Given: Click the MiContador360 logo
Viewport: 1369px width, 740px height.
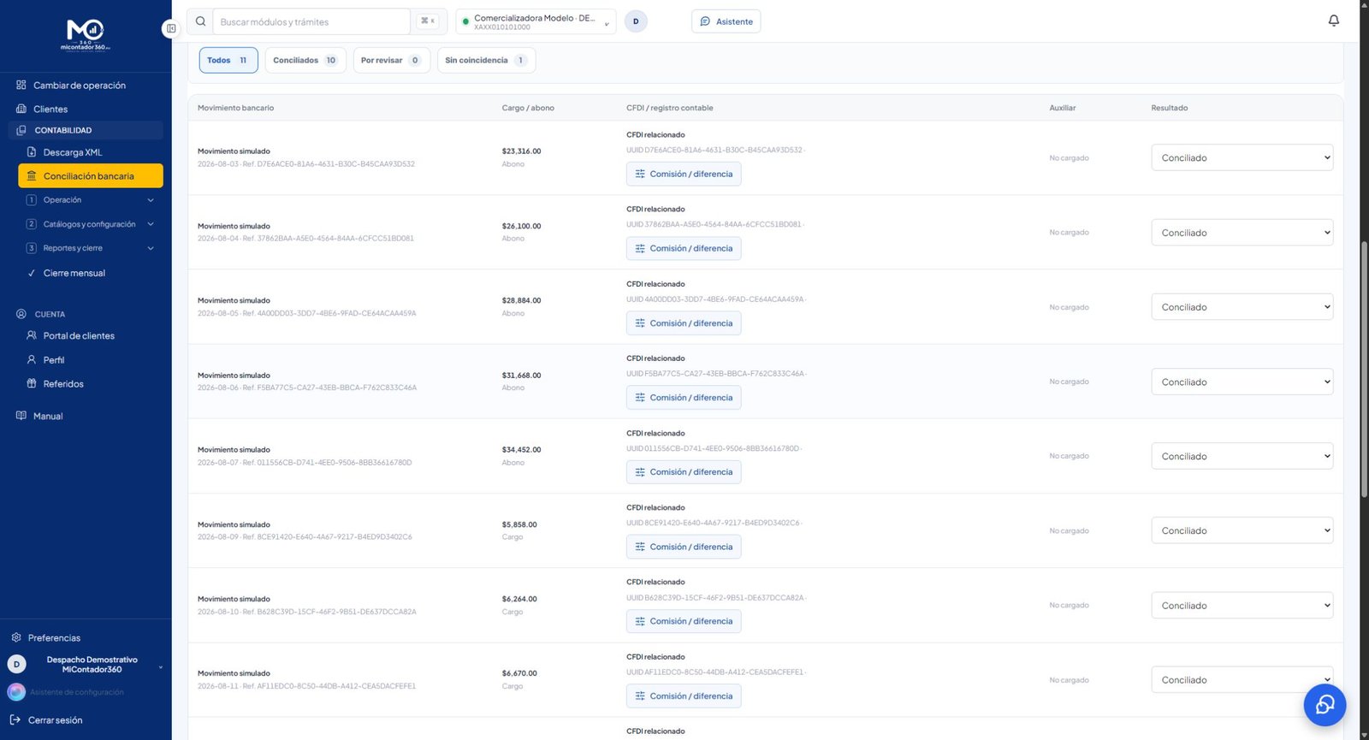Looking at the screenshot, I should pyautogui.click(x=86, y=35).
